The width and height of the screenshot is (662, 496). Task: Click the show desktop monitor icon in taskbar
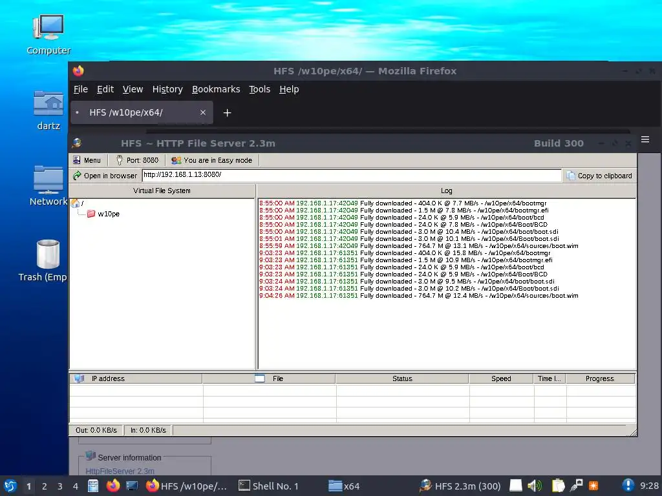[132, 486]
